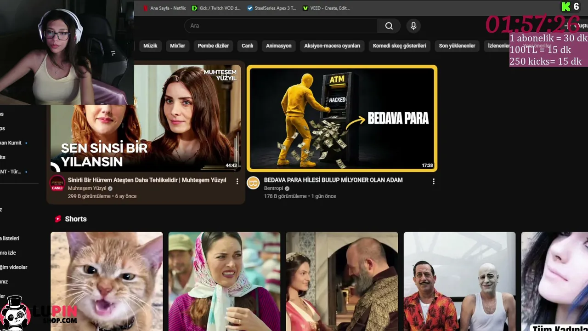Click the Kick / Twitch VOD bookmark icon
588x331 pixels.
pyautogui.click(x=194, y=8)
